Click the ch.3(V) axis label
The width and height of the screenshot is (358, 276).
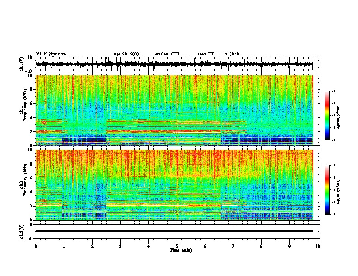pos(22,232)
